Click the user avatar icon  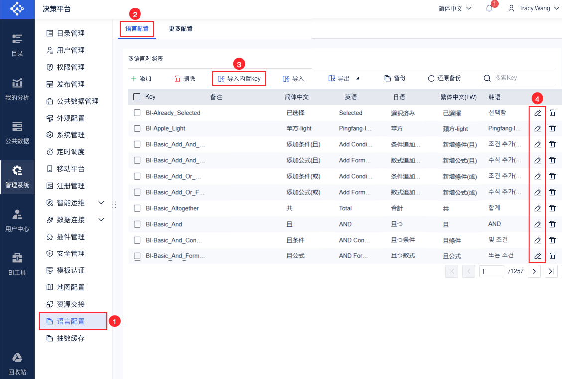(x=511, y=8)
